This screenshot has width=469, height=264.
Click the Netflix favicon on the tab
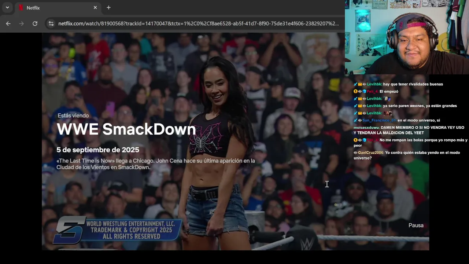click(x=21, y=8)
